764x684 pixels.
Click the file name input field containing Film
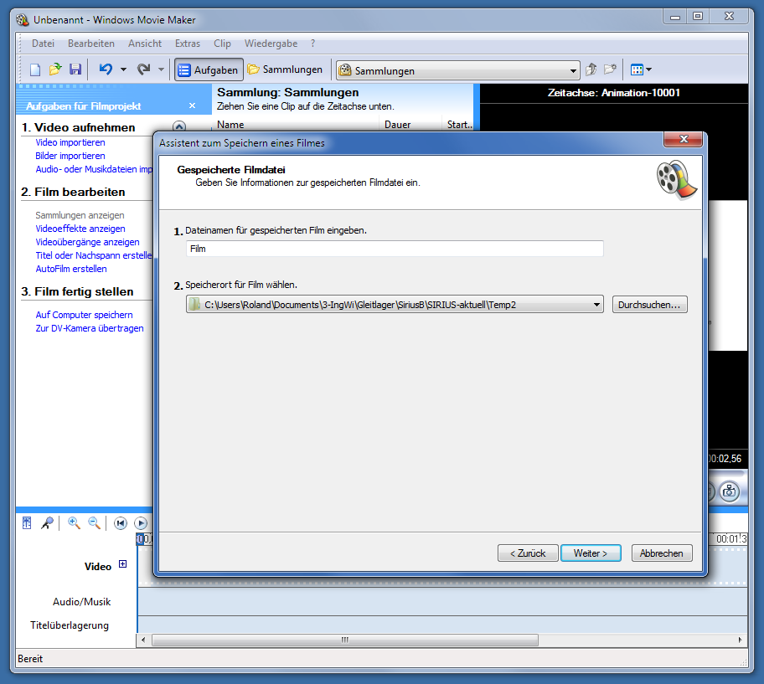pos(395,249)
